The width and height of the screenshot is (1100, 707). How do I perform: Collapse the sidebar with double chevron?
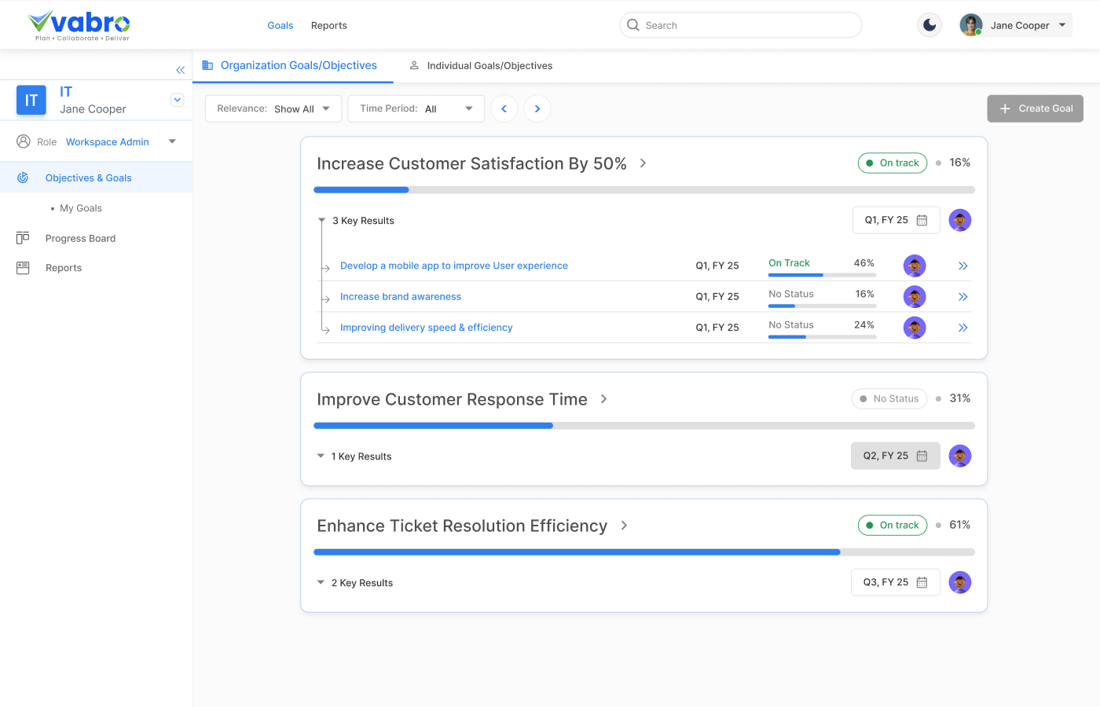(180, 70)
